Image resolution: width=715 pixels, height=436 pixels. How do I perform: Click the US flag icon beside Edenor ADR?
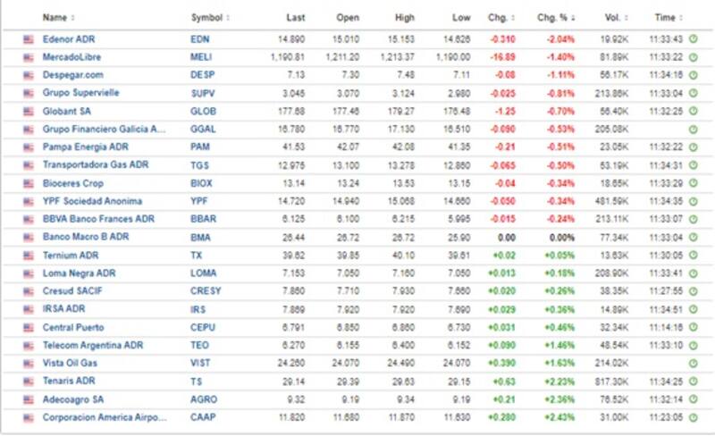(29, 38)
